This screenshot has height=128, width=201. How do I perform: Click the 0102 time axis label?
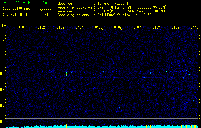(x=41, y=27)
